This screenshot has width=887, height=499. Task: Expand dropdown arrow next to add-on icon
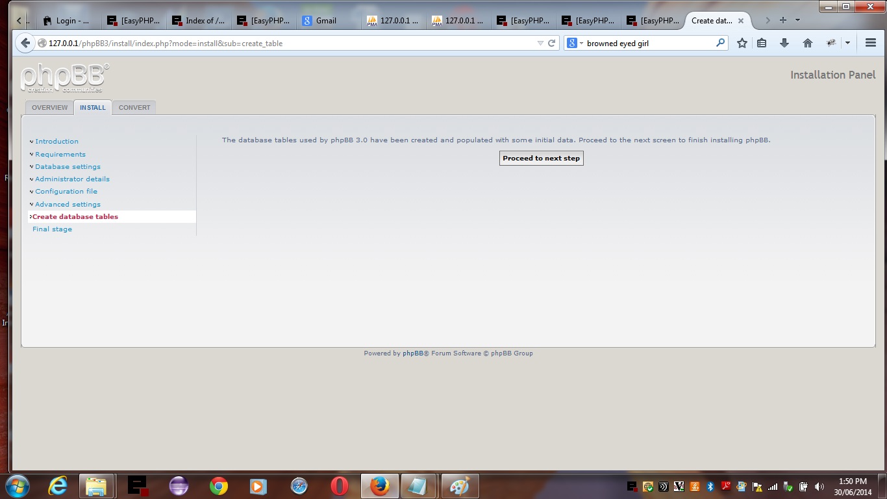847,43
